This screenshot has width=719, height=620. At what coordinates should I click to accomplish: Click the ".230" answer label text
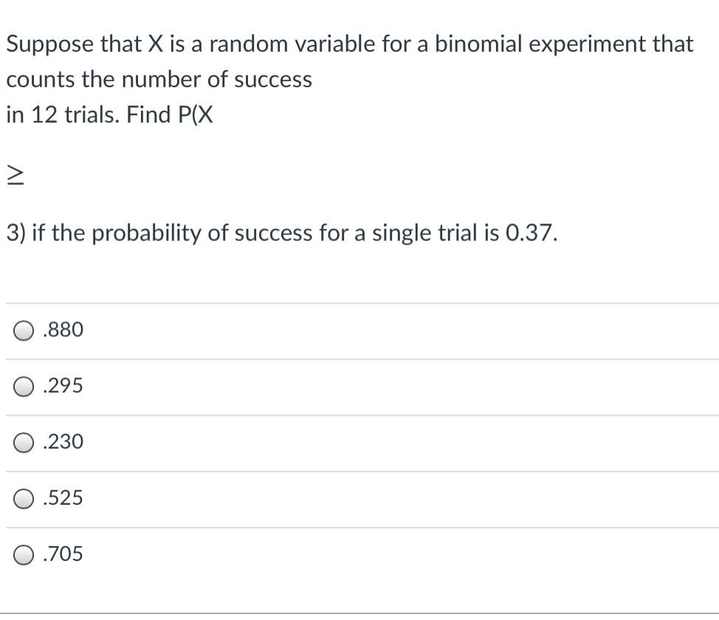63,442
